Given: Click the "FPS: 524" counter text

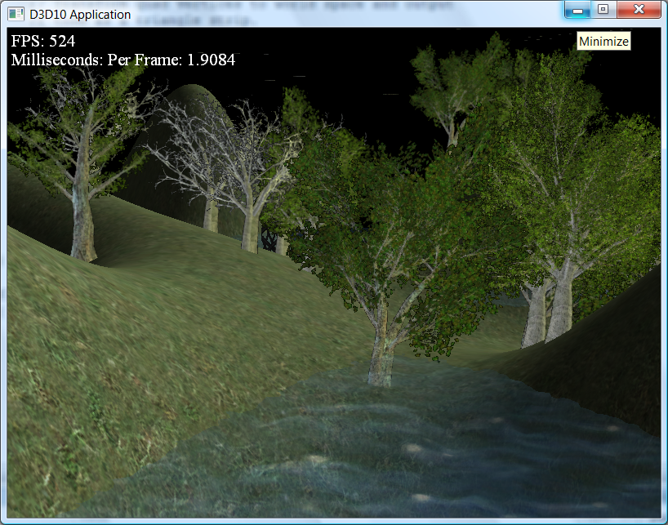Looking at the screenshot, I should (x=43, y=42).
